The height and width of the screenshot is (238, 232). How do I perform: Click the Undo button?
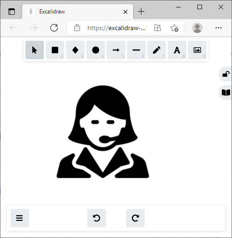pyautogui.click(x=97, y=218)
